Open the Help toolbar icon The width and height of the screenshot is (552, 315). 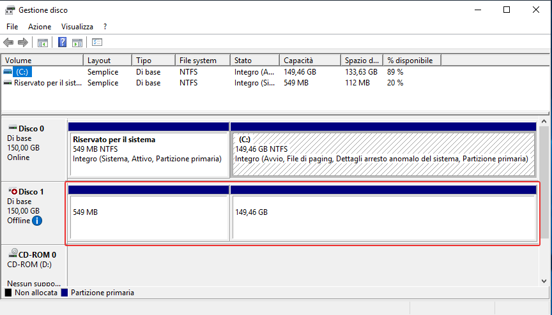click(x=63, y=43)
